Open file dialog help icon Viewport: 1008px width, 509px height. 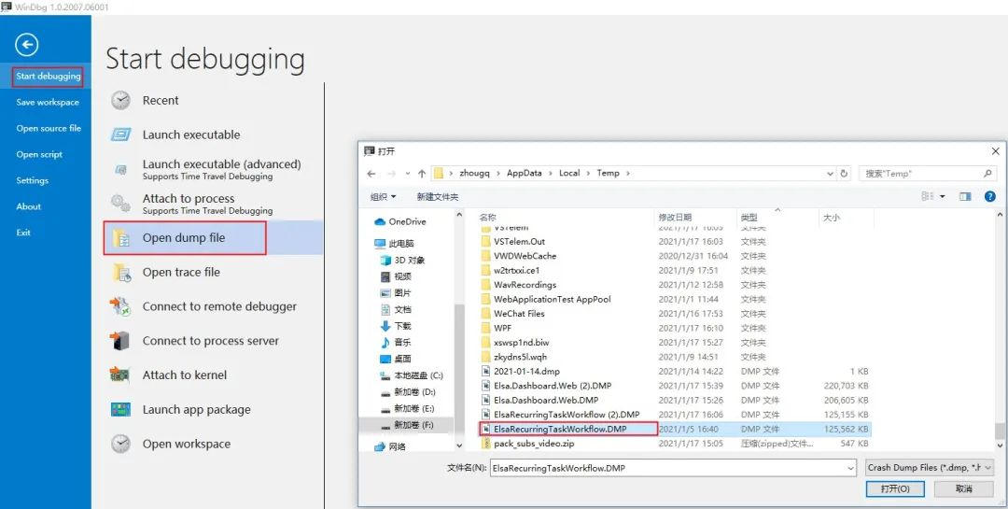pyautogui.click(x=990, y=196)
